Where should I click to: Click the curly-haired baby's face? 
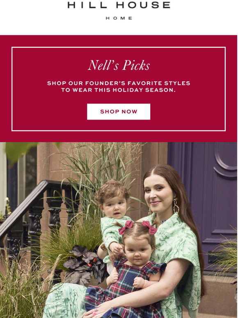click(113, 208)
